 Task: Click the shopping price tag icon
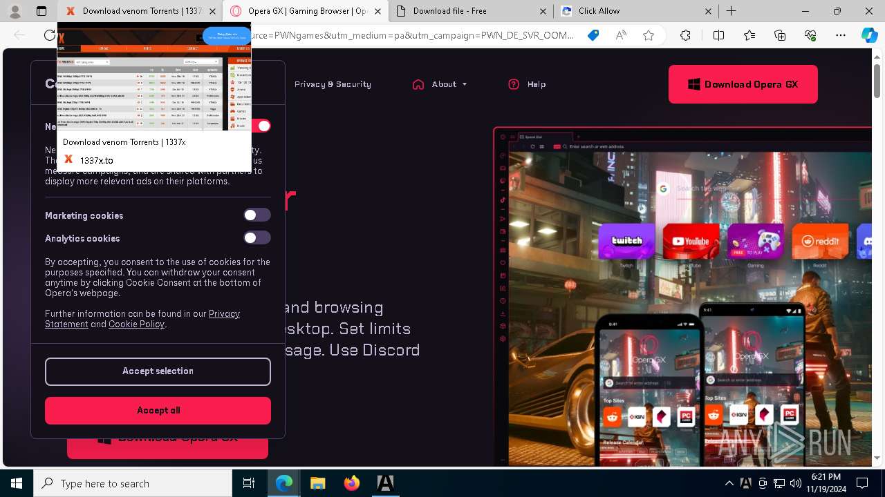(x=593, y=35)
